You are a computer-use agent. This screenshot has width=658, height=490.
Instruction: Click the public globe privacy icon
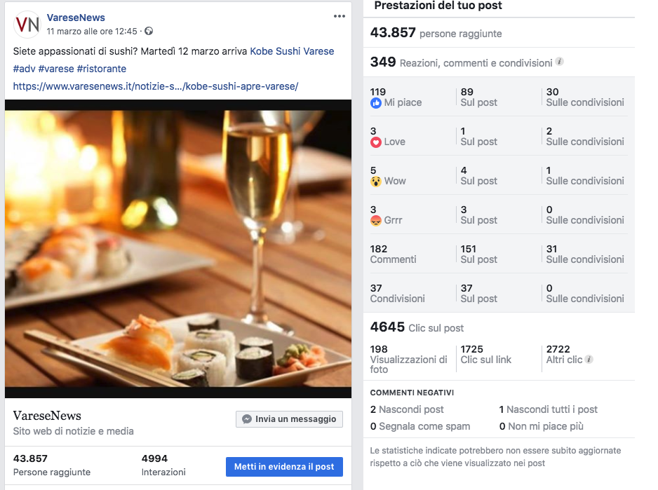coord(149,32)
